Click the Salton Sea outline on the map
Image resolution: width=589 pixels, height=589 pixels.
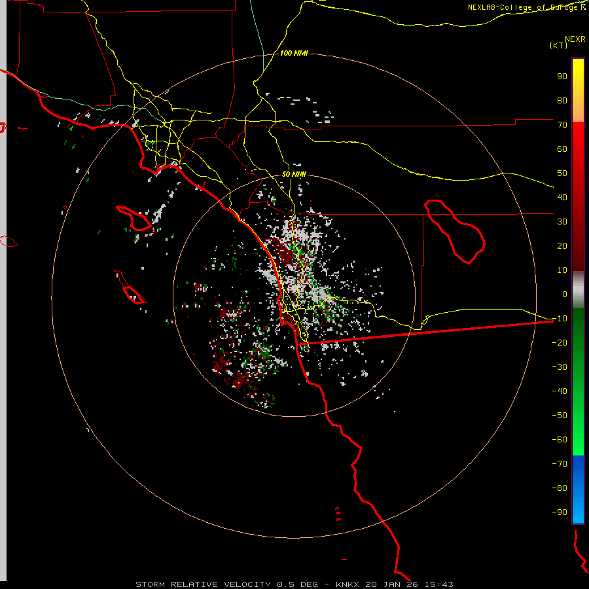pyautogui.click(x=455, y=232)
